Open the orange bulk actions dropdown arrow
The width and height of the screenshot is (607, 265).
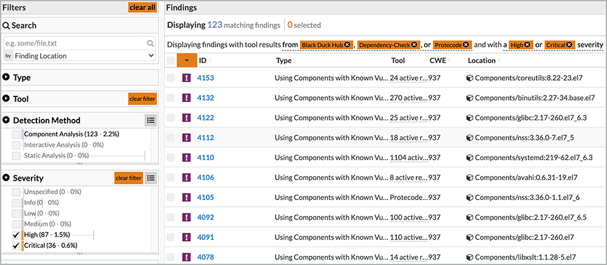pos(187,61)
